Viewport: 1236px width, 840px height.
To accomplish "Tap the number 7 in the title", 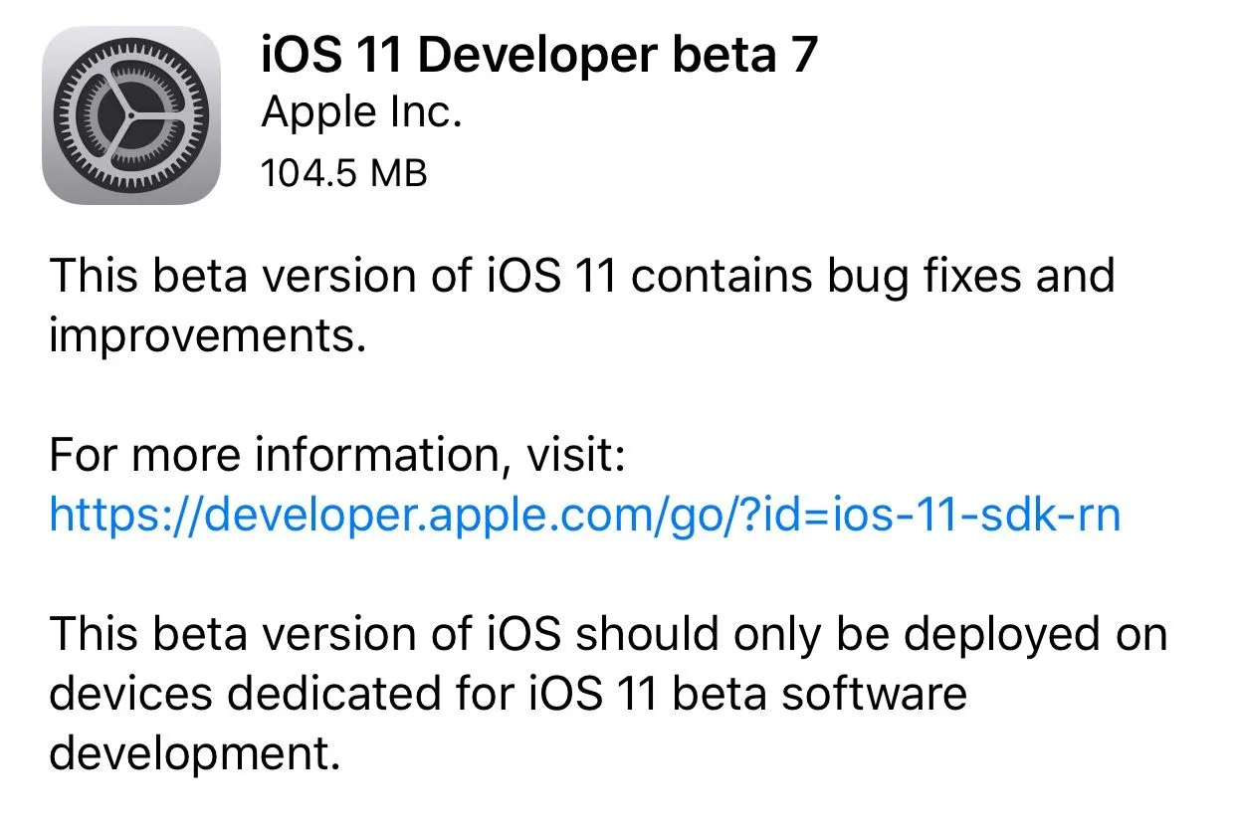I will pyautogui.click(x=803, y=54).
